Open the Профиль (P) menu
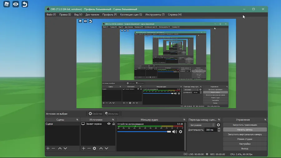This screenshot has height=158, width=281. (x=110, y=15)
